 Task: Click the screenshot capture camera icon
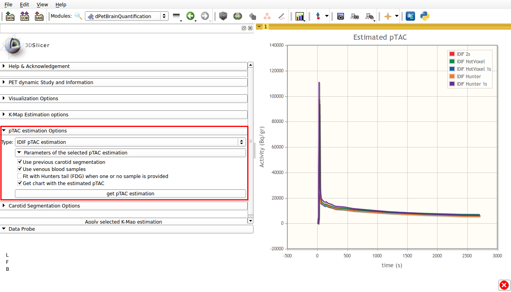[340, 17]
